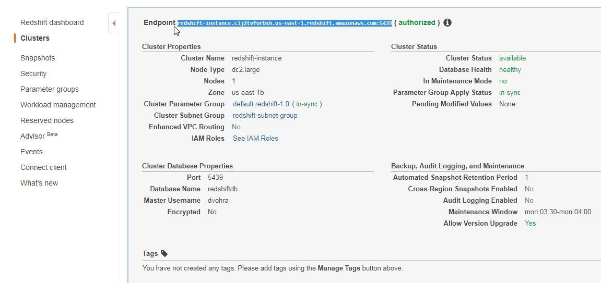Image resolution: width=601 pixels, height=283 pixels.
Task: Click the Cluster Database Properties heading
Action: (x=187, y=166)
